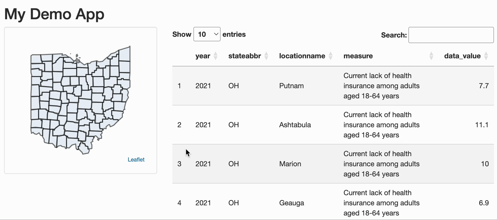Sort measure column via arrow icon
The height and width of the screenshot is (220, 497).
point(431,56)
